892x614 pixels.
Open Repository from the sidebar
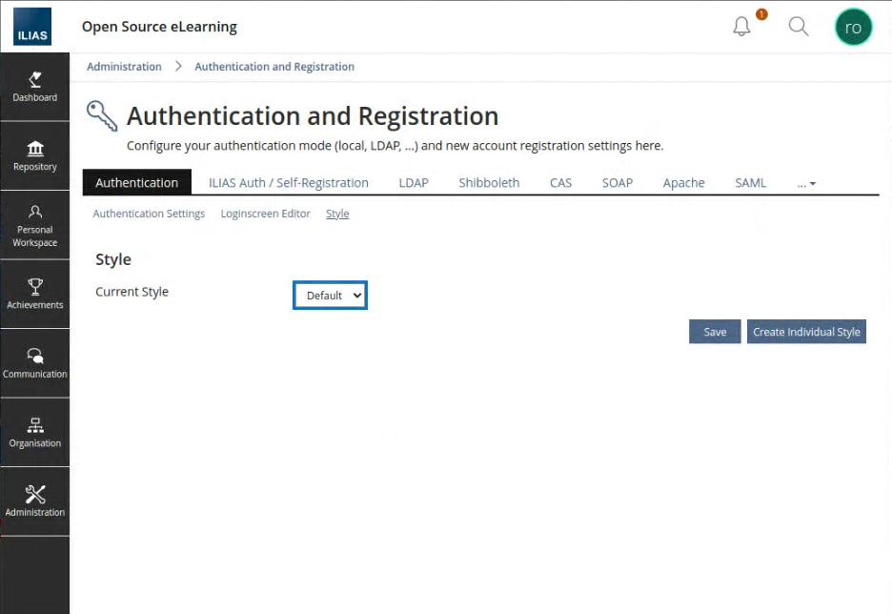click(x=35, y=155)
